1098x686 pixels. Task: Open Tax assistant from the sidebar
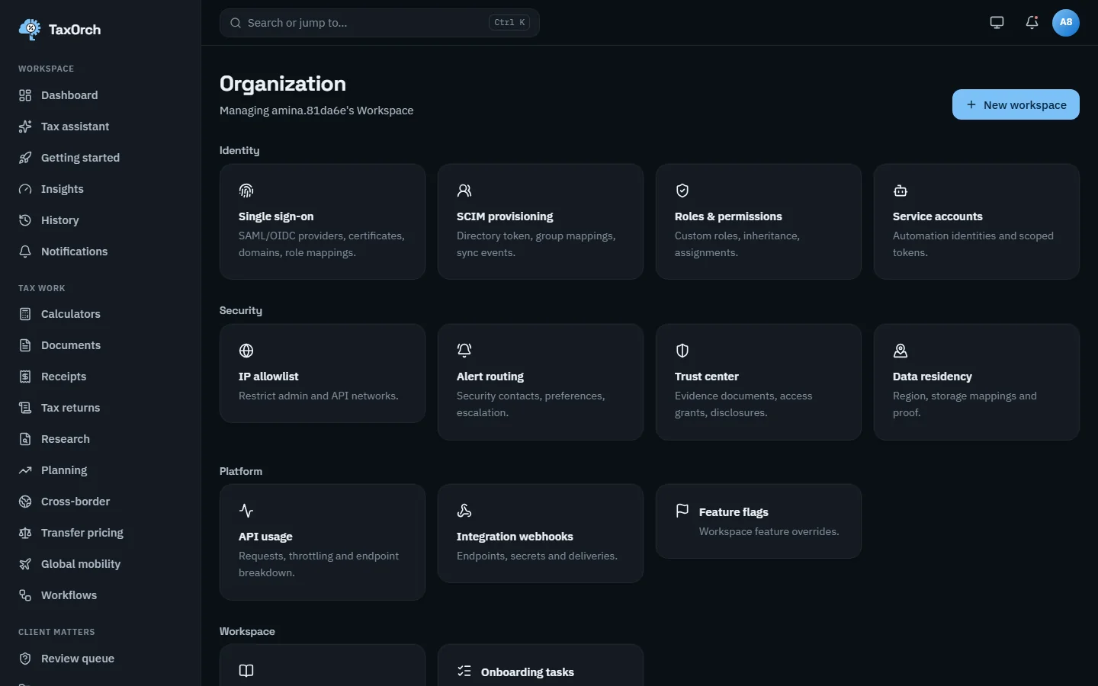coord(101,127)
